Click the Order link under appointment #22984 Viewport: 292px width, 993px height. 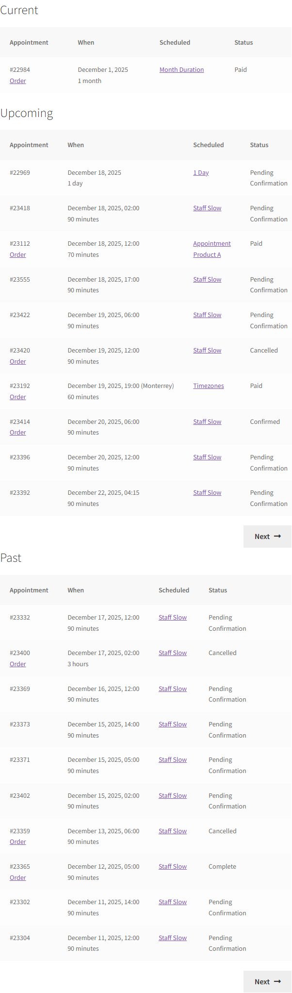[18, 81]
